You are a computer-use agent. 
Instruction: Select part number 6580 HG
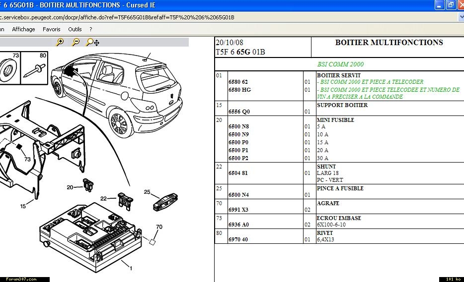click(x=239, y=90)
